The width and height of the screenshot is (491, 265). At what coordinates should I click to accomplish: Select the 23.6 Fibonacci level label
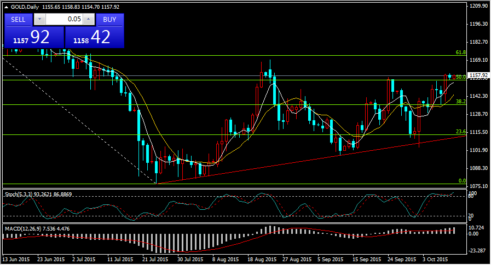coord(460,132)
